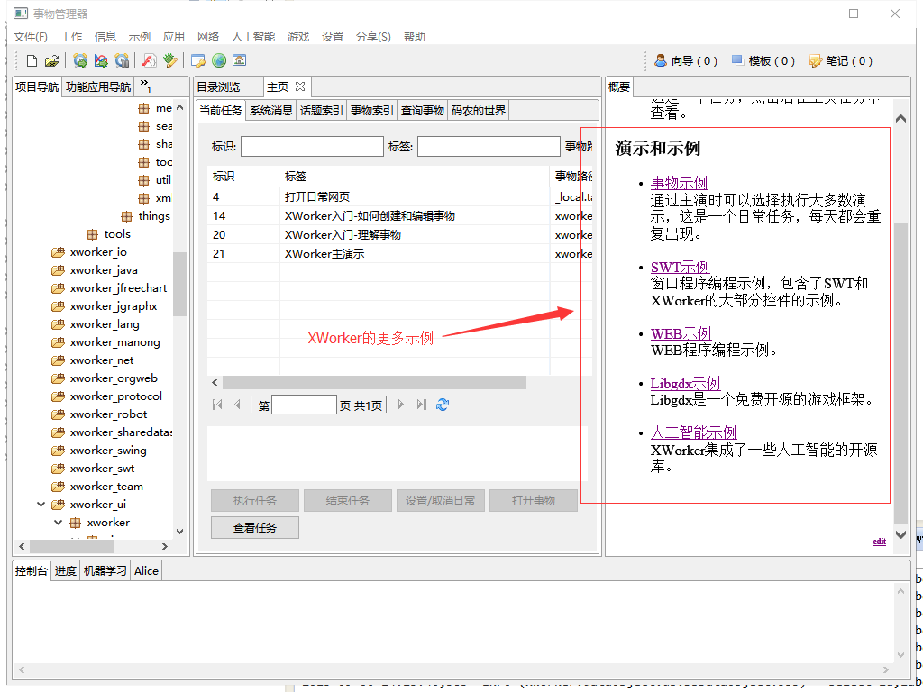Click the 打开事物 button
The image size is (923, 692).
tap(534, 501)
